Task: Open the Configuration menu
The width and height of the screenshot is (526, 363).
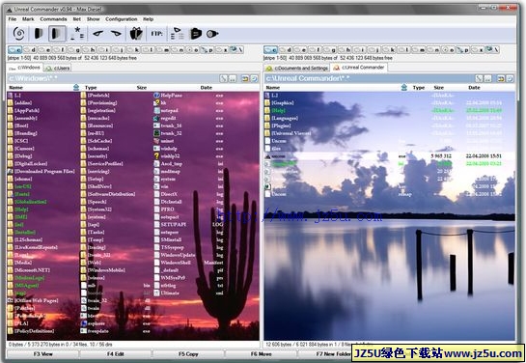Action: coord(122,19)
